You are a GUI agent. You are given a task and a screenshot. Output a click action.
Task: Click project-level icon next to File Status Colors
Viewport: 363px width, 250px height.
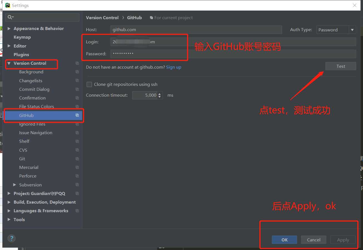[x=77, y=107]
